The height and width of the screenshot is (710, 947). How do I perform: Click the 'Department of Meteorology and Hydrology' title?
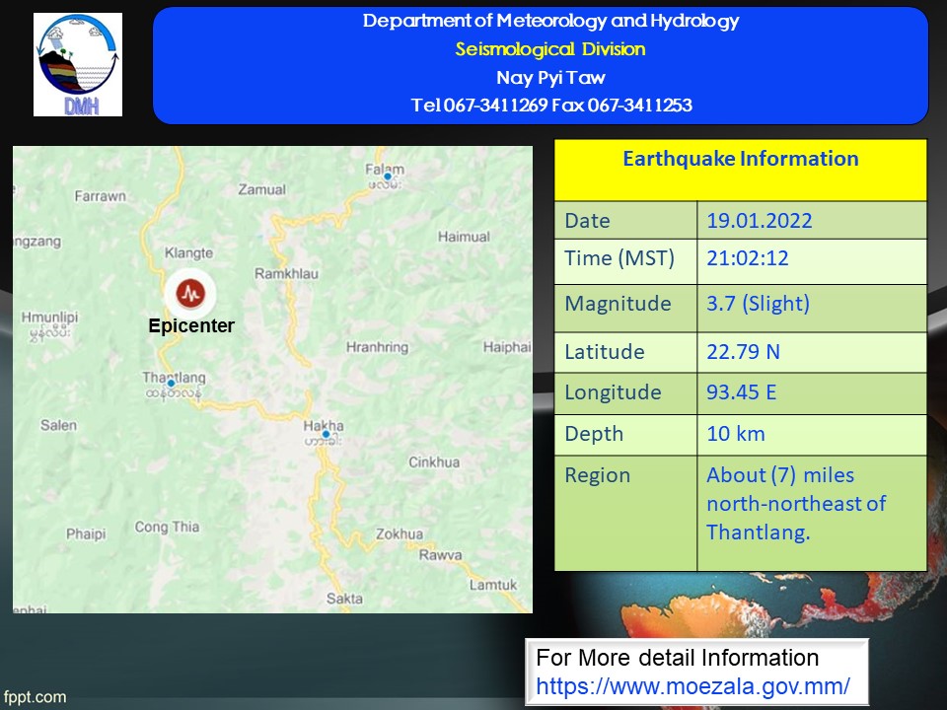coord(550,21)
